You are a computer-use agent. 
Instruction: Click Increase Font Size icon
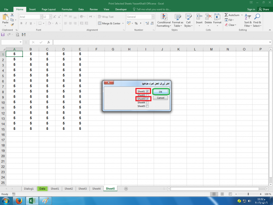[x=55, y=17]
